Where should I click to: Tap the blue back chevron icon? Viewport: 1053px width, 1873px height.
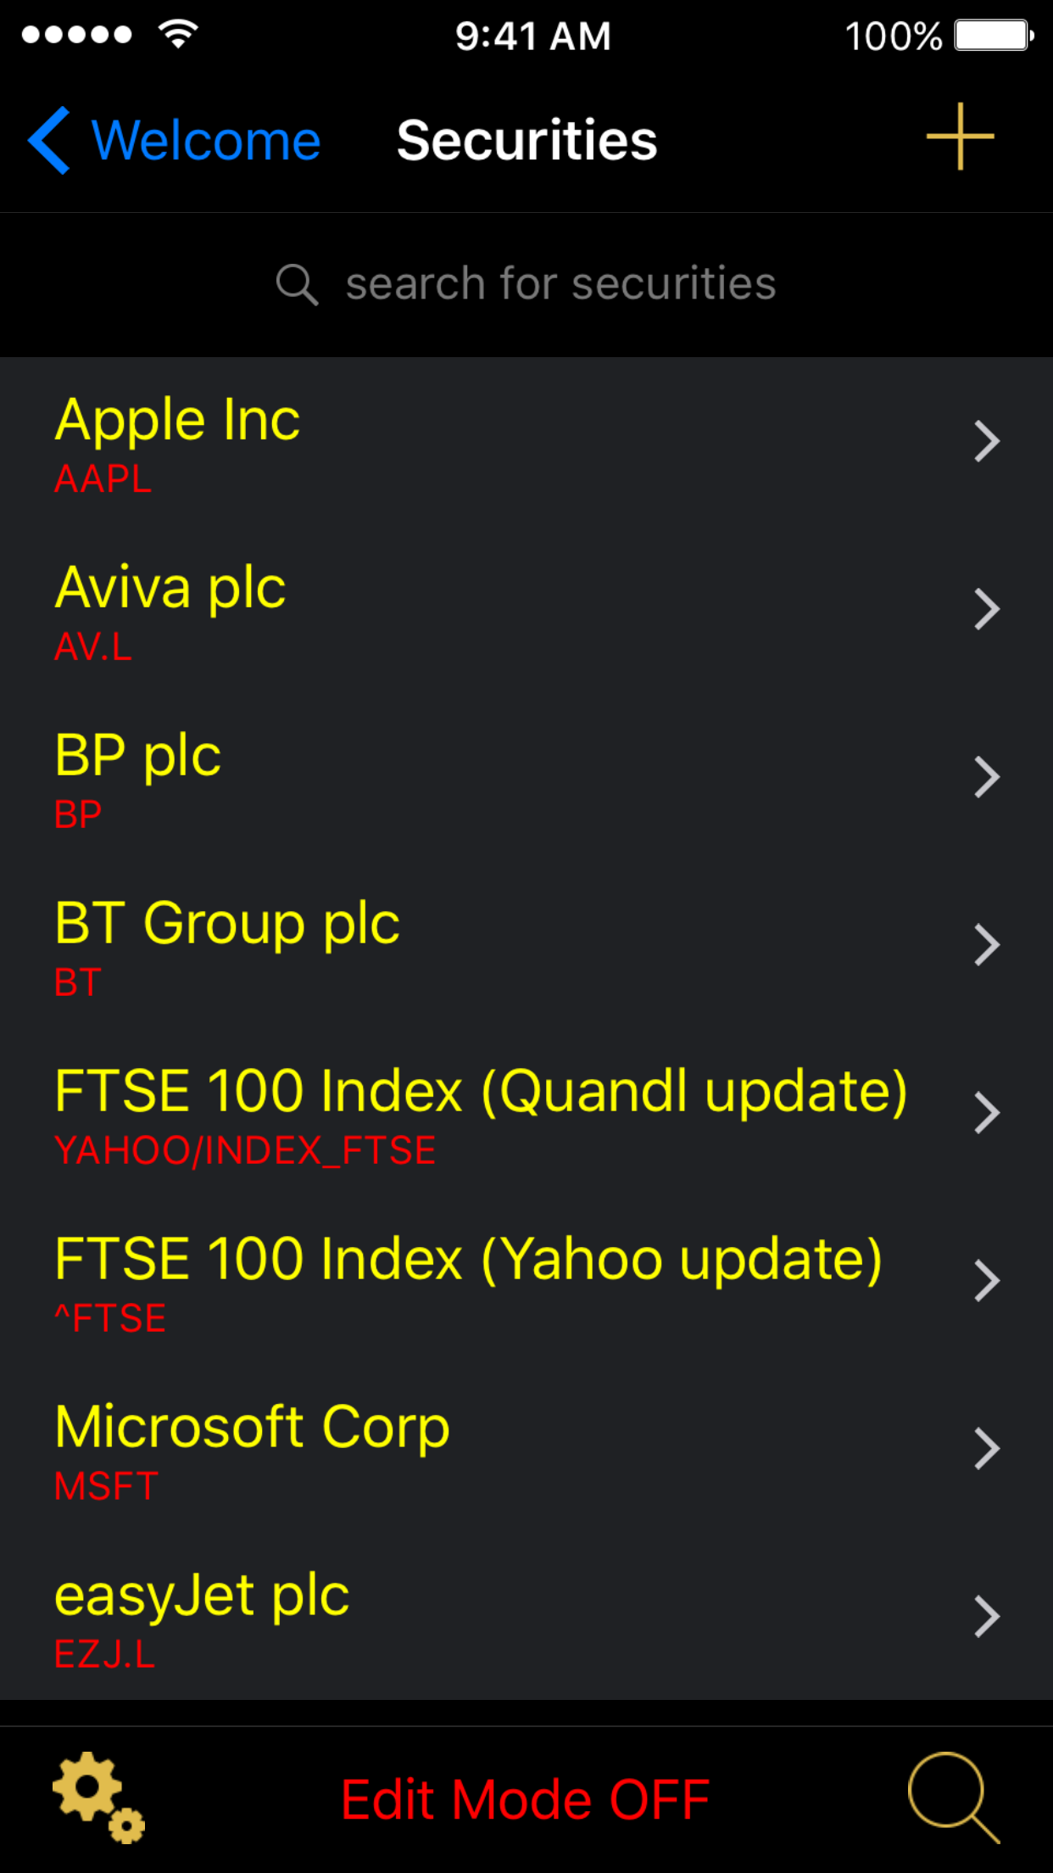[x=48, y=140]
